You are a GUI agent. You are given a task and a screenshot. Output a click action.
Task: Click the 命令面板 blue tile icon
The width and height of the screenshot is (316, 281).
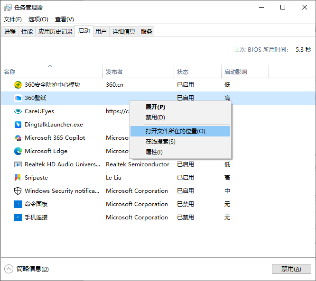pos(18,204)
